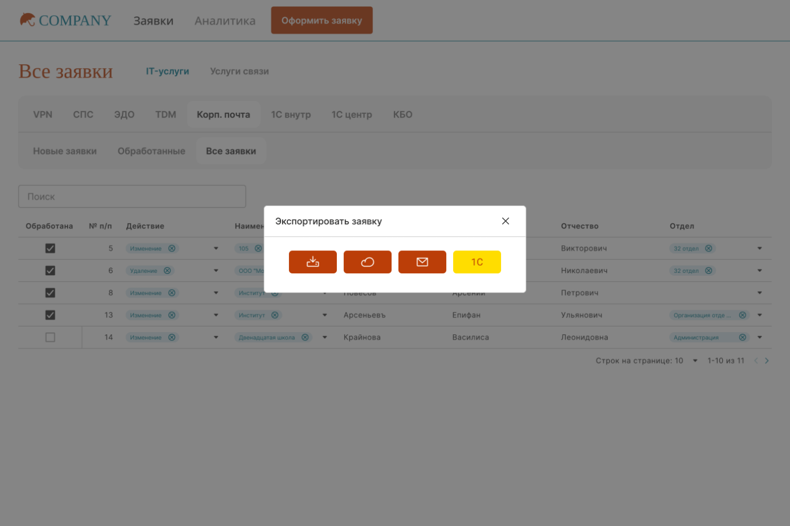
Task: Open Отдел dropdown in Викторович row
Action: coord(760,248)
